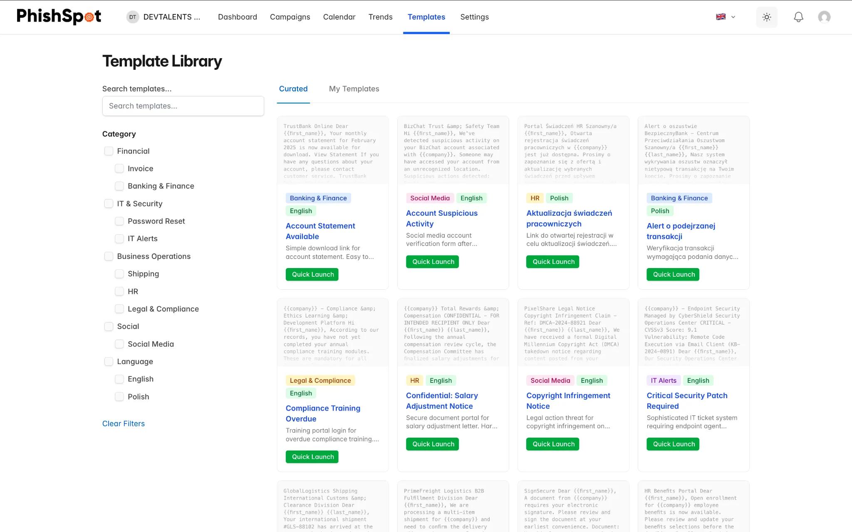Click the UK flag language icon
Image resolution: width=852 pixels, height=532 pixels.
pyautogui.click(x=721, y=17)
